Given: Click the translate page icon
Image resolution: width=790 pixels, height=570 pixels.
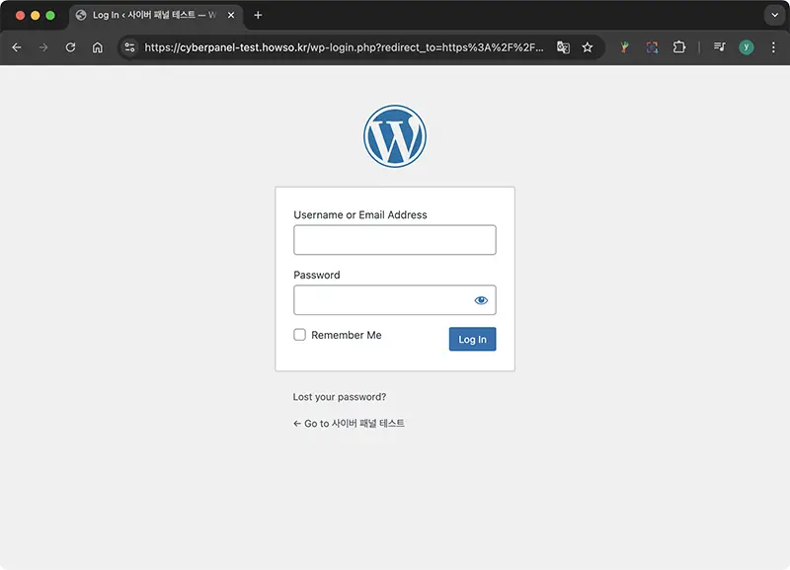Looking at the screenshot, I should (x=563, y=47).
